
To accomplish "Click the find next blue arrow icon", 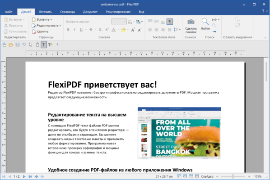I will pos(214,31).
